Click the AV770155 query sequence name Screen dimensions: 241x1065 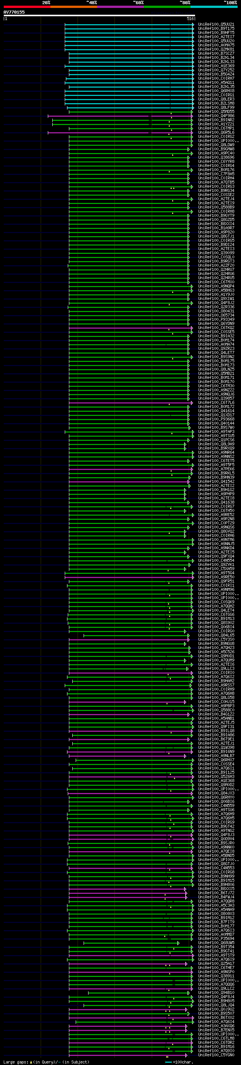[x=14, y=12]
